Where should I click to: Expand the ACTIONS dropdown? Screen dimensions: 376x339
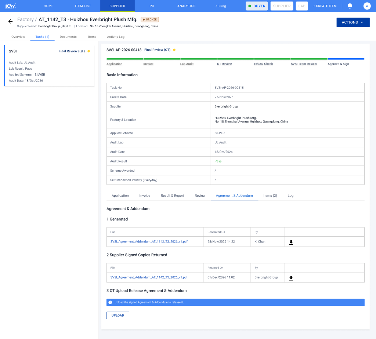pos(353,22)
